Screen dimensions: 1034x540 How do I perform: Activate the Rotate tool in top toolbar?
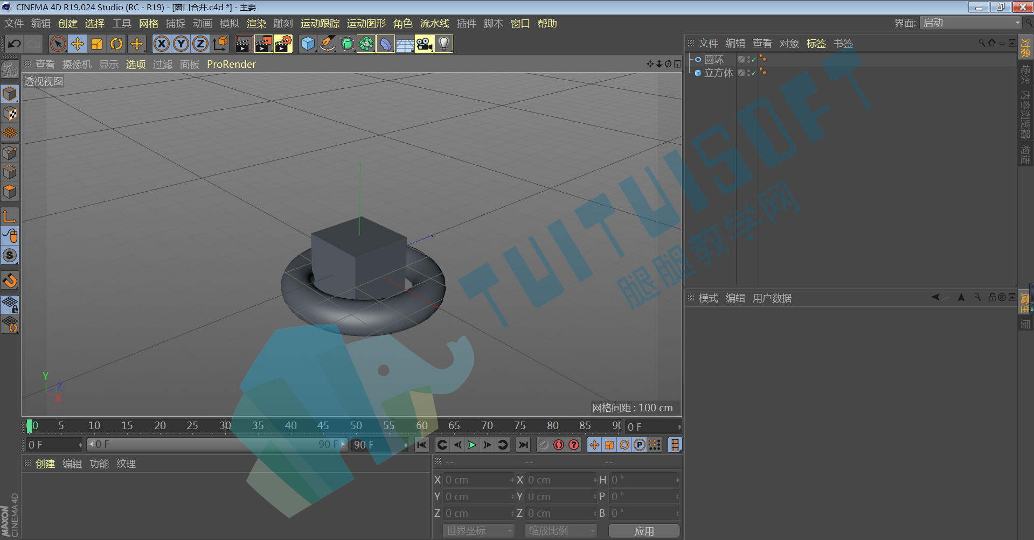click(116, 44)
